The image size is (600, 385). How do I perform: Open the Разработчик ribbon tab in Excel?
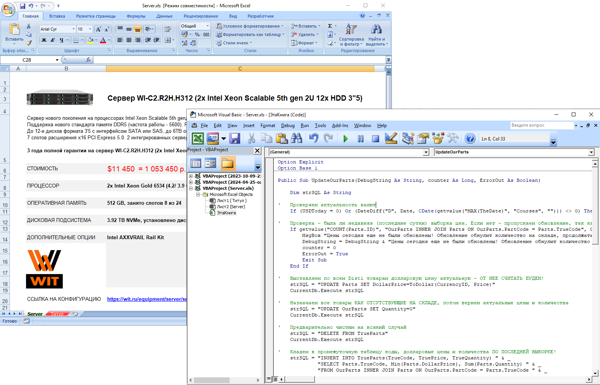point(261,16)
